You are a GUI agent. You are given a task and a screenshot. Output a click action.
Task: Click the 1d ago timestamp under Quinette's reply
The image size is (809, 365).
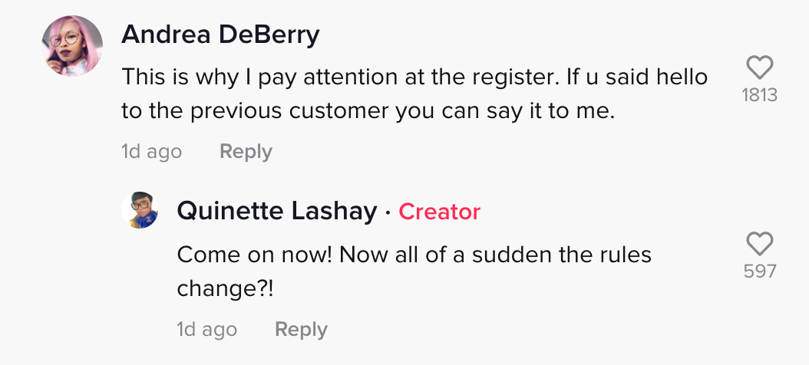point(207,329)
